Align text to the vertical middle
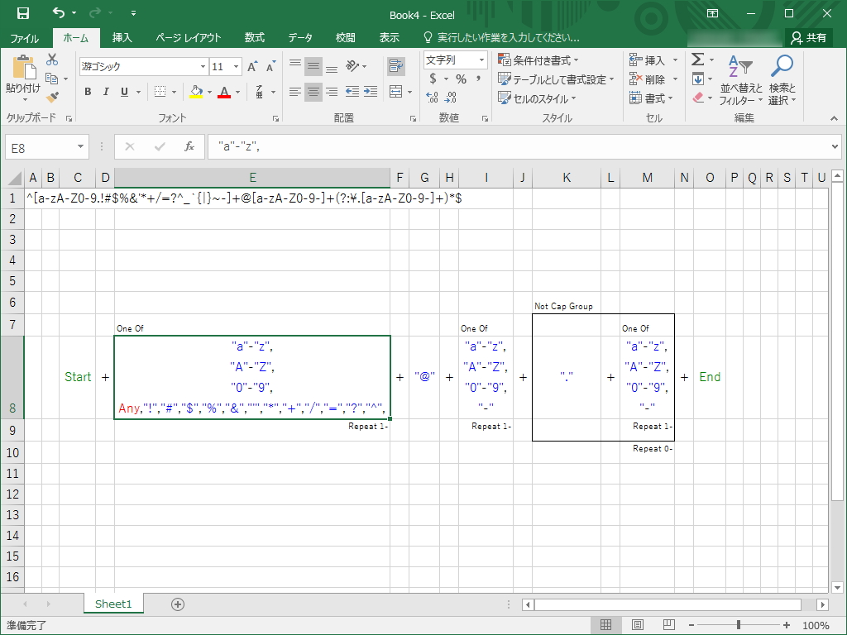 [313, 66]
